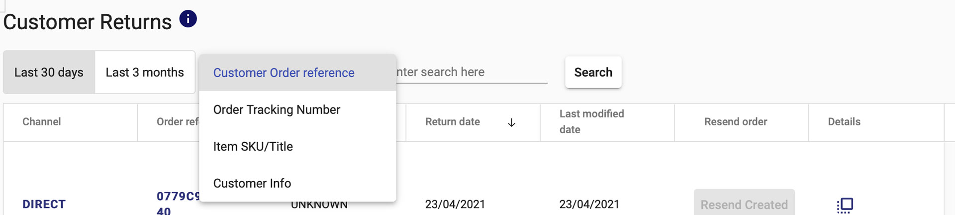Screen dimensions: 955x215
Task: Switch to the Last 3 months filter
Action: coord(145,72)
